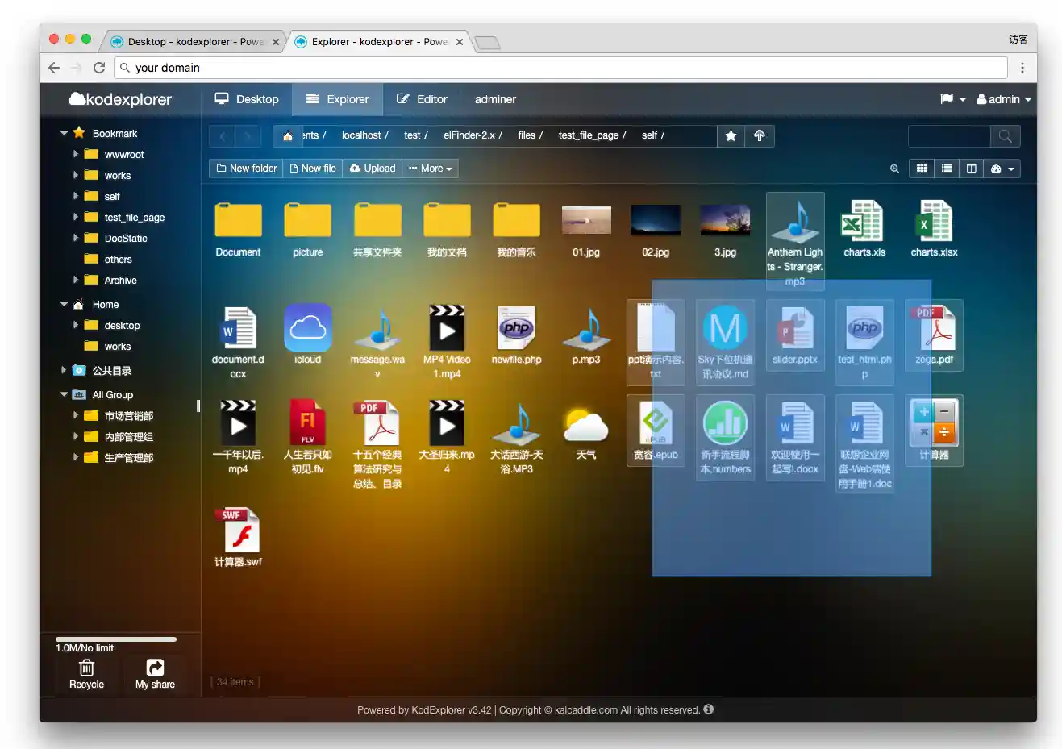Image resolution: width=1062 pixels, height=749 pixels.
Task: Open the Editor tab
Action: coord(422,99)
